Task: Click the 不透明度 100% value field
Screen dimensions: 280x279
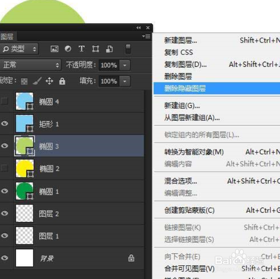Action: pyautogui.click(x=109, y=65)
